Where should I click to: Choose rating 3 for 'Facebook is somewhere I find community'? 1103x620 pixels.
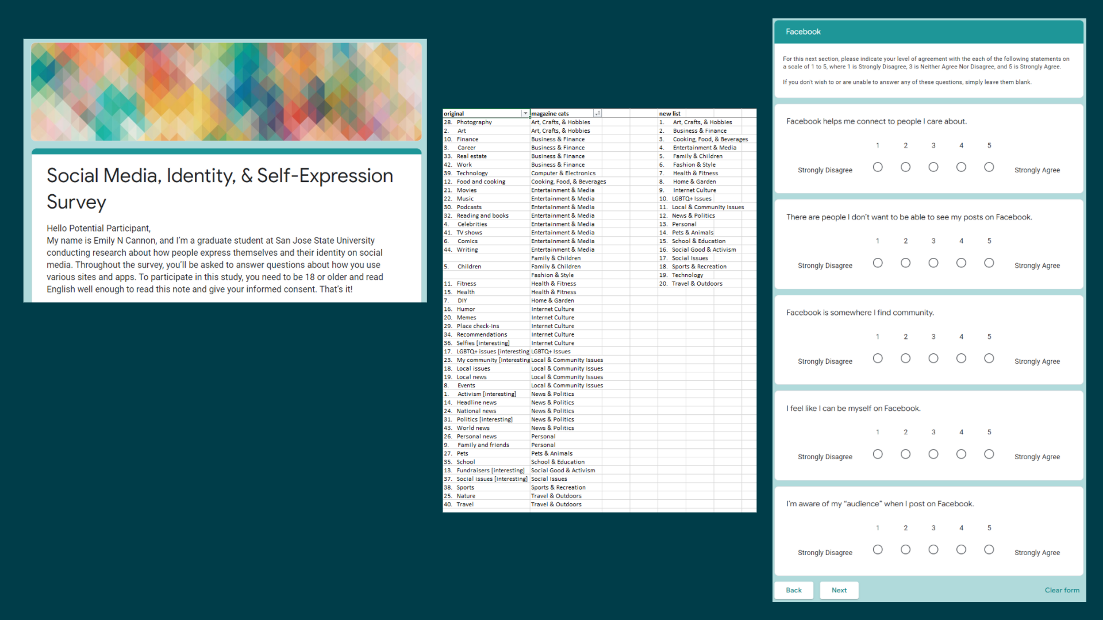[x=933, y=359]
